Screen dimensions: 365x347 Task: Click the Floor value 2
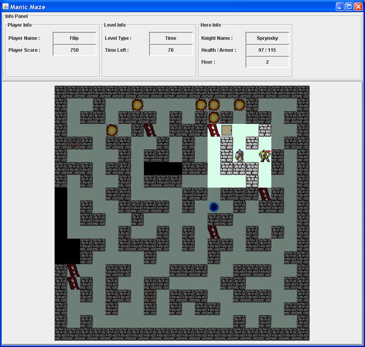tap(267, 62)
